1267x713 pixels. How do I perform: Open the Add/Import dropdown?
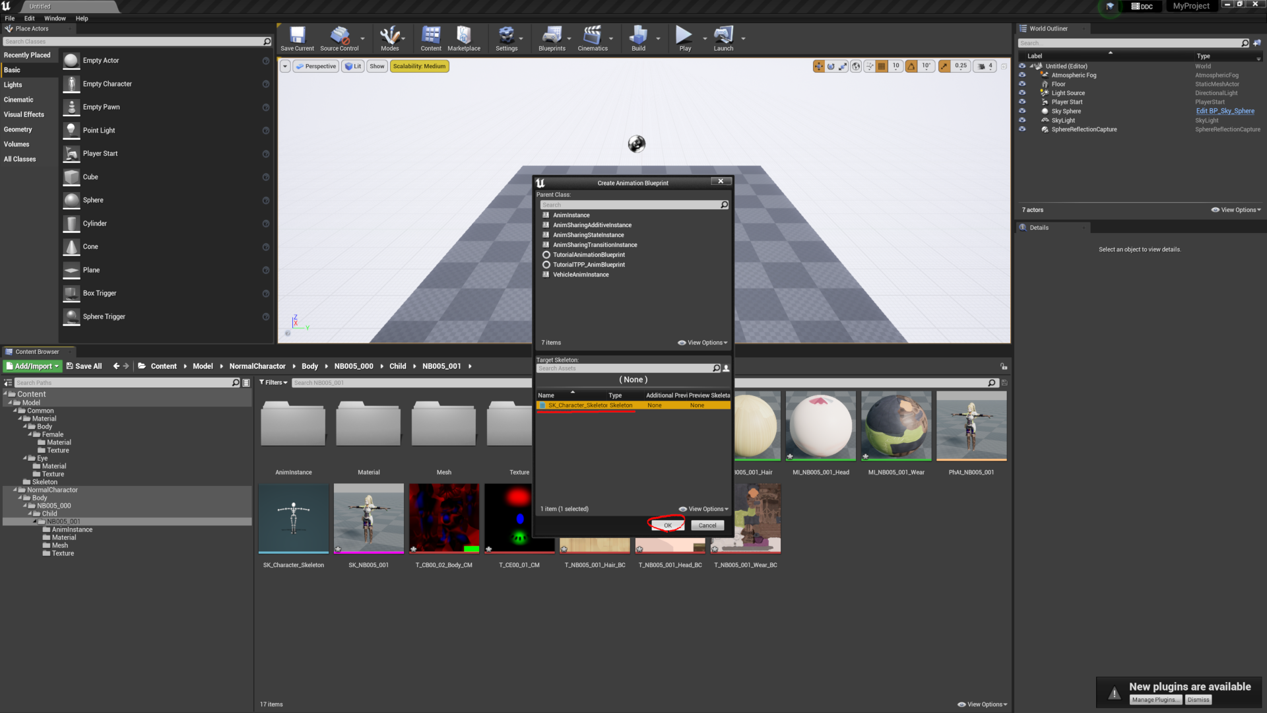(x=32, y=366)
